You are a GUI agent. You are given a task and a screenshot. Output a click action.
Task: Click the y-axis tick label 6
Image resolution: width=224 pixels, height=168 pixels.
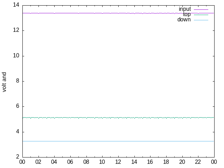[17, 106]
